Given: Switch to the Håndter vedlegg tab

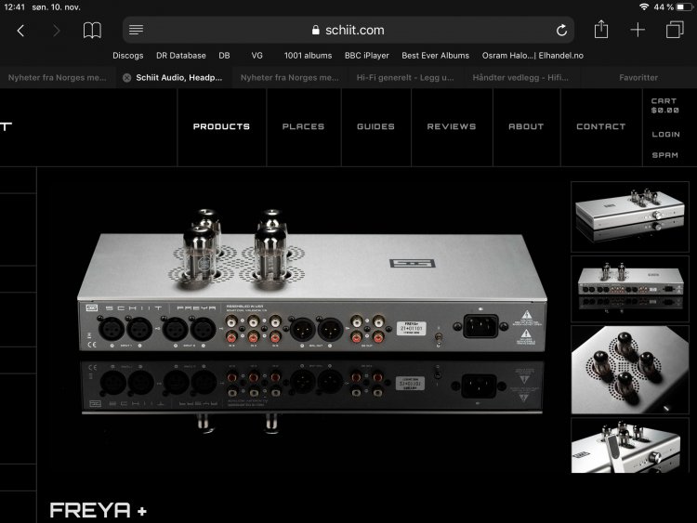Looking at the screenshot, I should coord(520,77).
